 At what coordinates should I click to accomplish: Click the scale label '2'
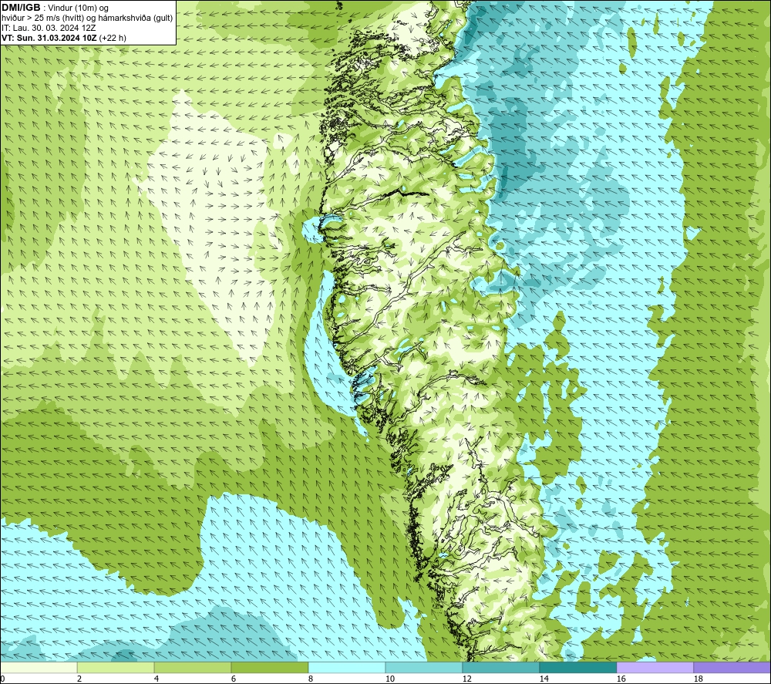(79, 679)
